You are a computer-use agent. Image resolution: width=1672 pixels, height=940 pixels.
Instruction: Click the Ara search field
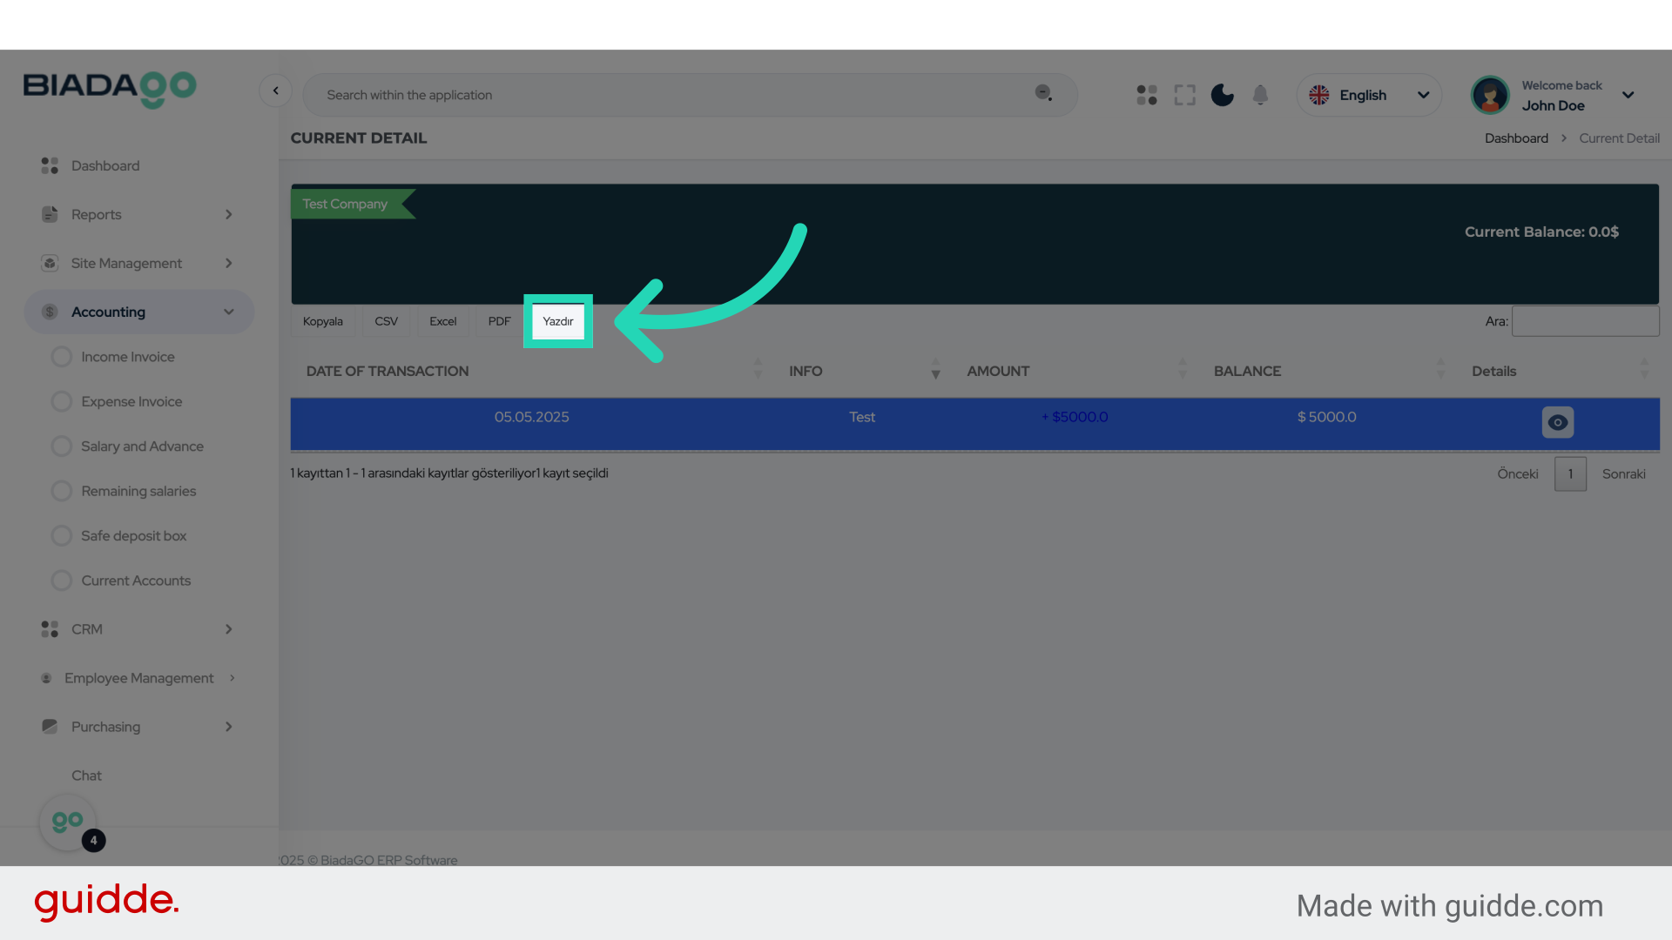(1585, 321)
